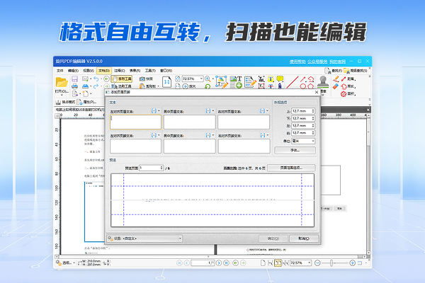
Task: Click the status bar zoom slider handle
Action: pyautogui.click(x=331, y=262)
